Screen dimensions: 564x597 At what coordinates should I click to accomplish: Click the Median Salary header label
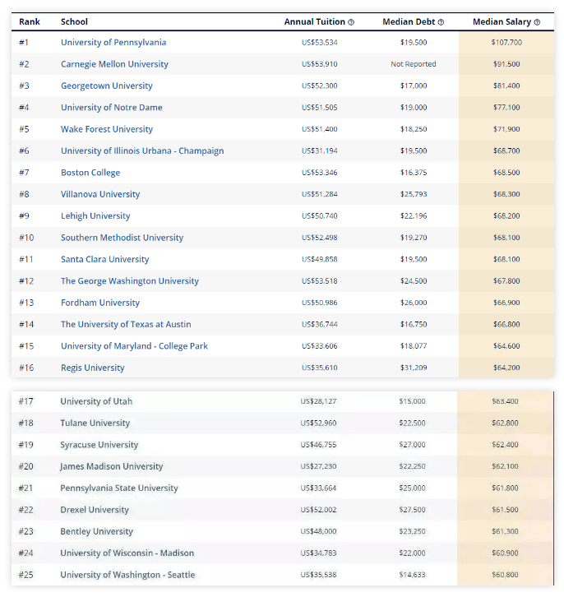502,21
